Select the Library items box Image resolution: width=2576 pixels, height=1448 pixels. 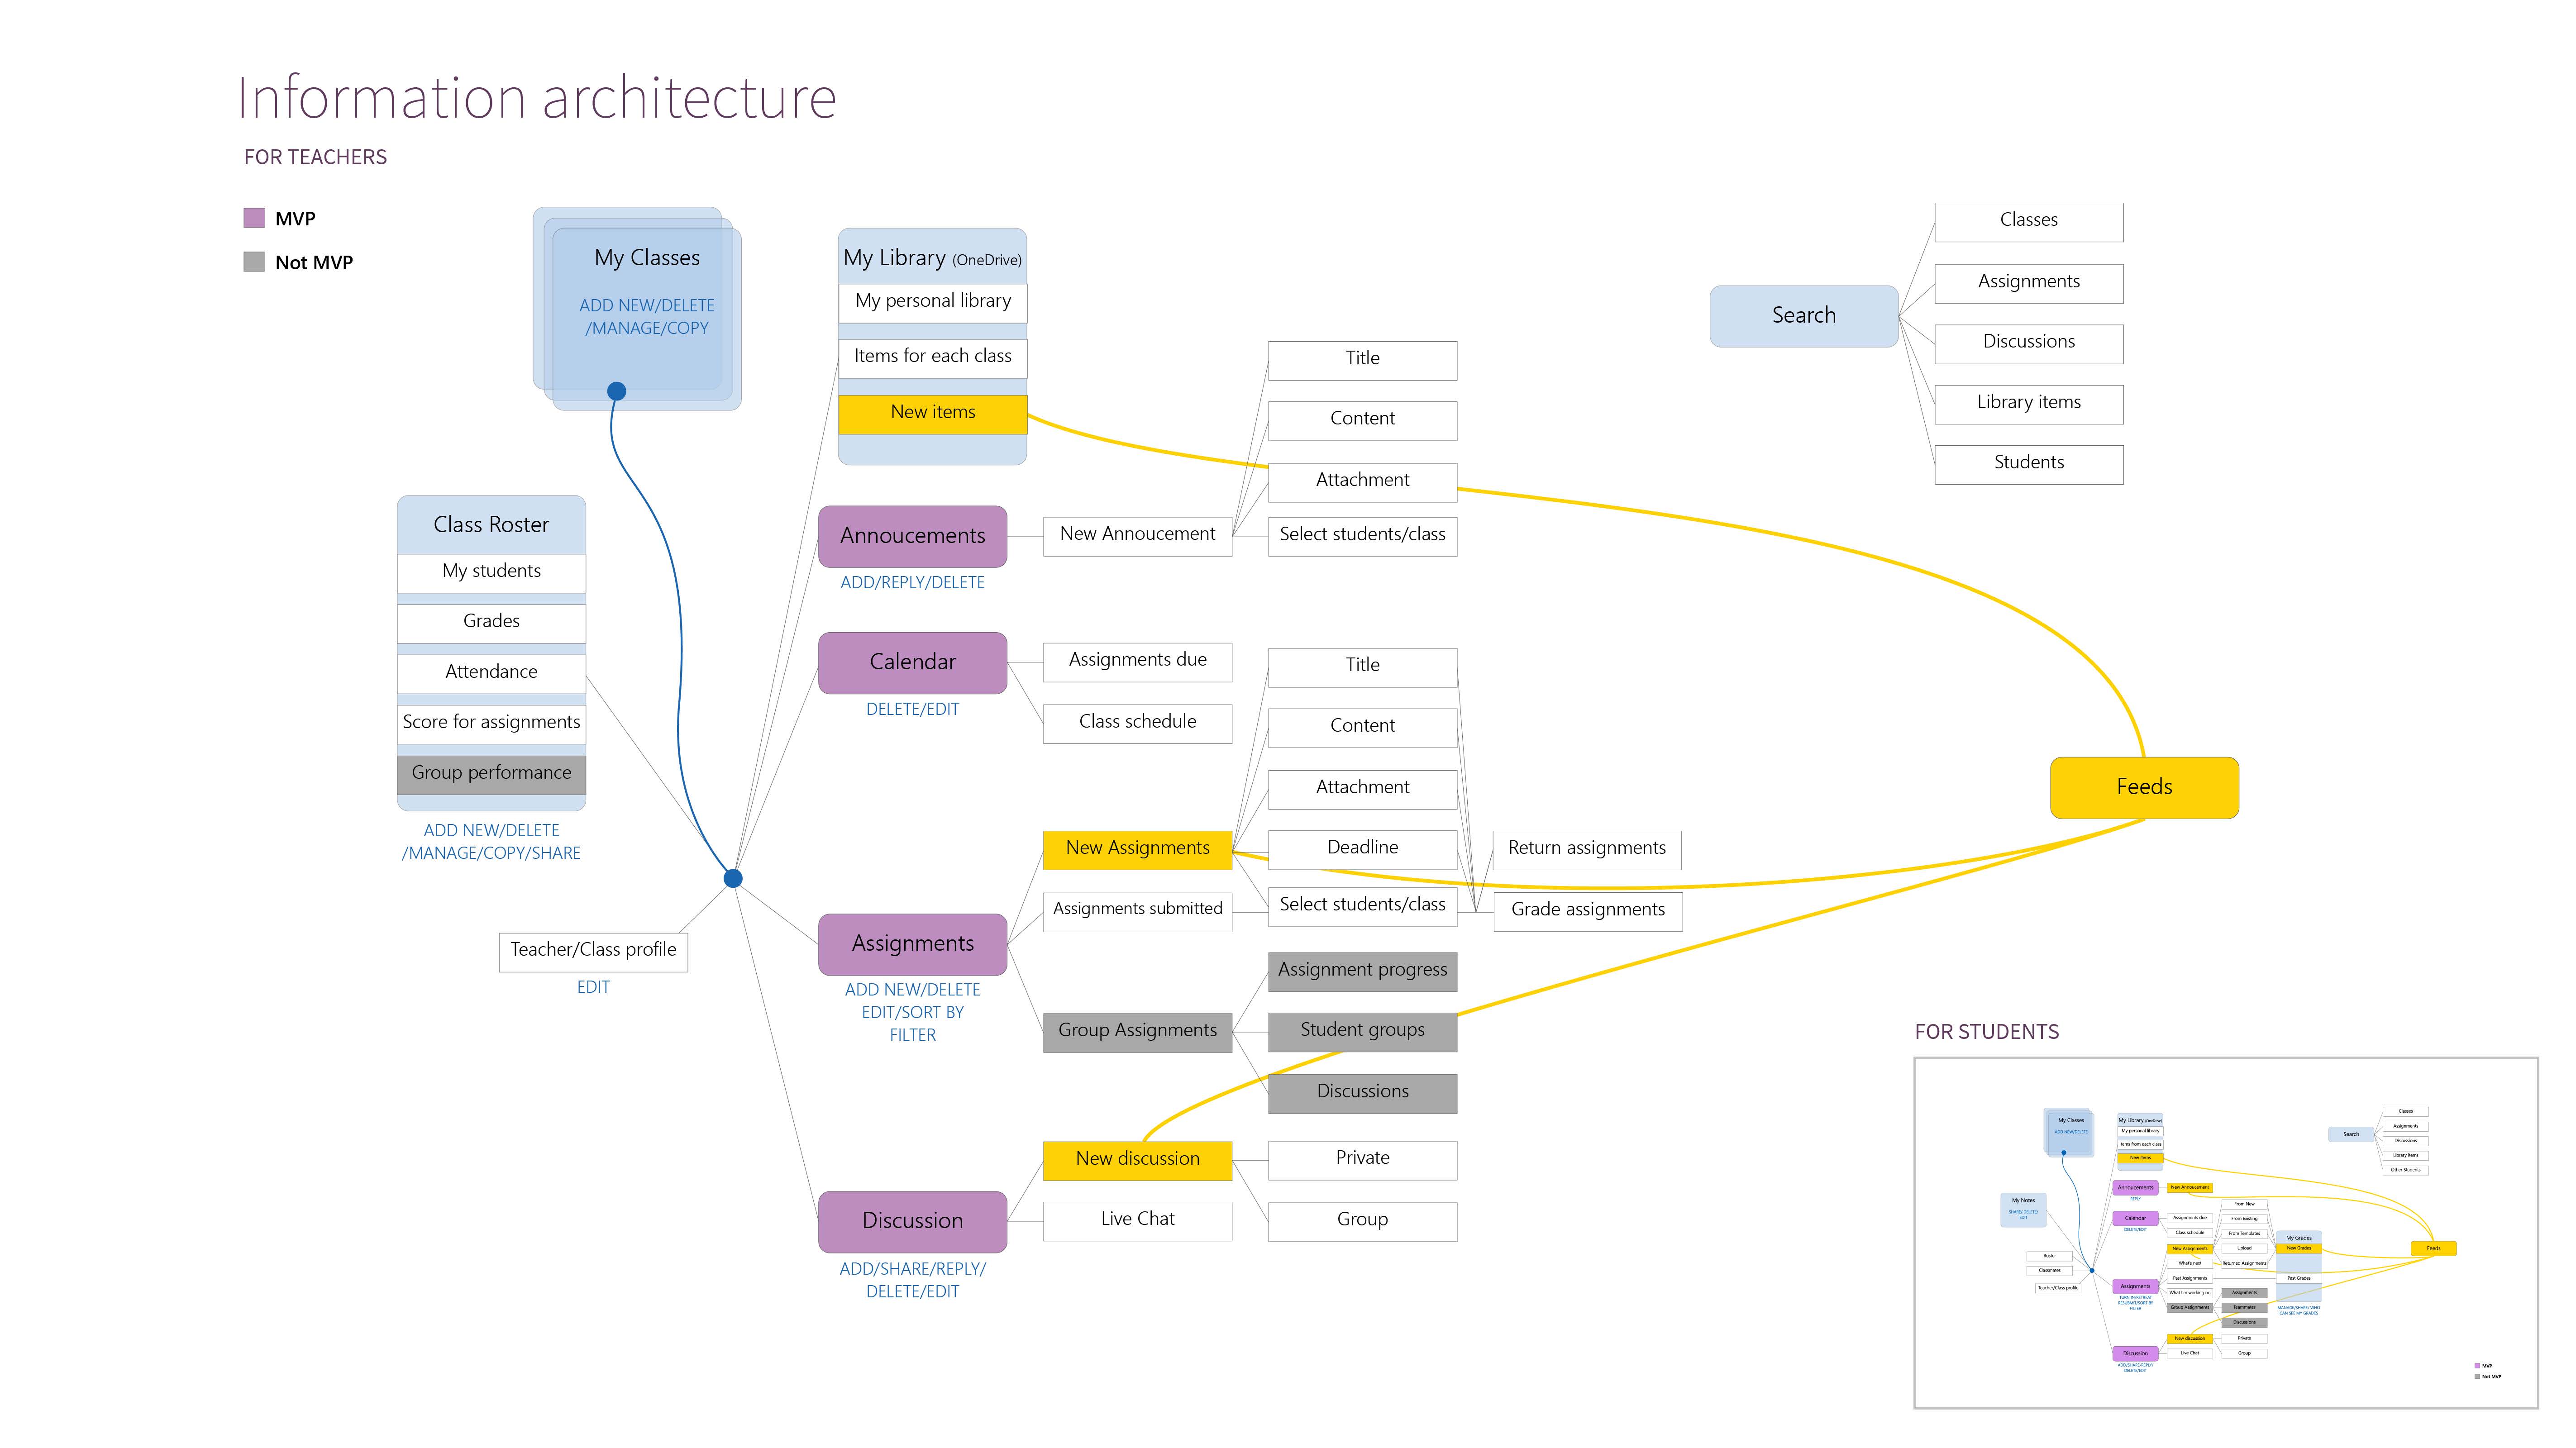(2029, 404)
